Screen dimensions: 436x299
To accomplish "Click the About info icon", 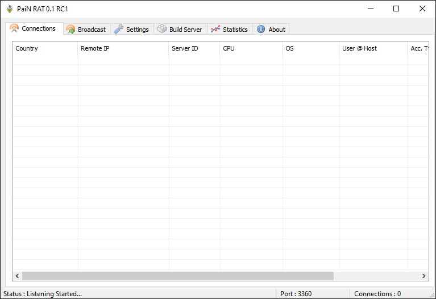I will (261, 30).
